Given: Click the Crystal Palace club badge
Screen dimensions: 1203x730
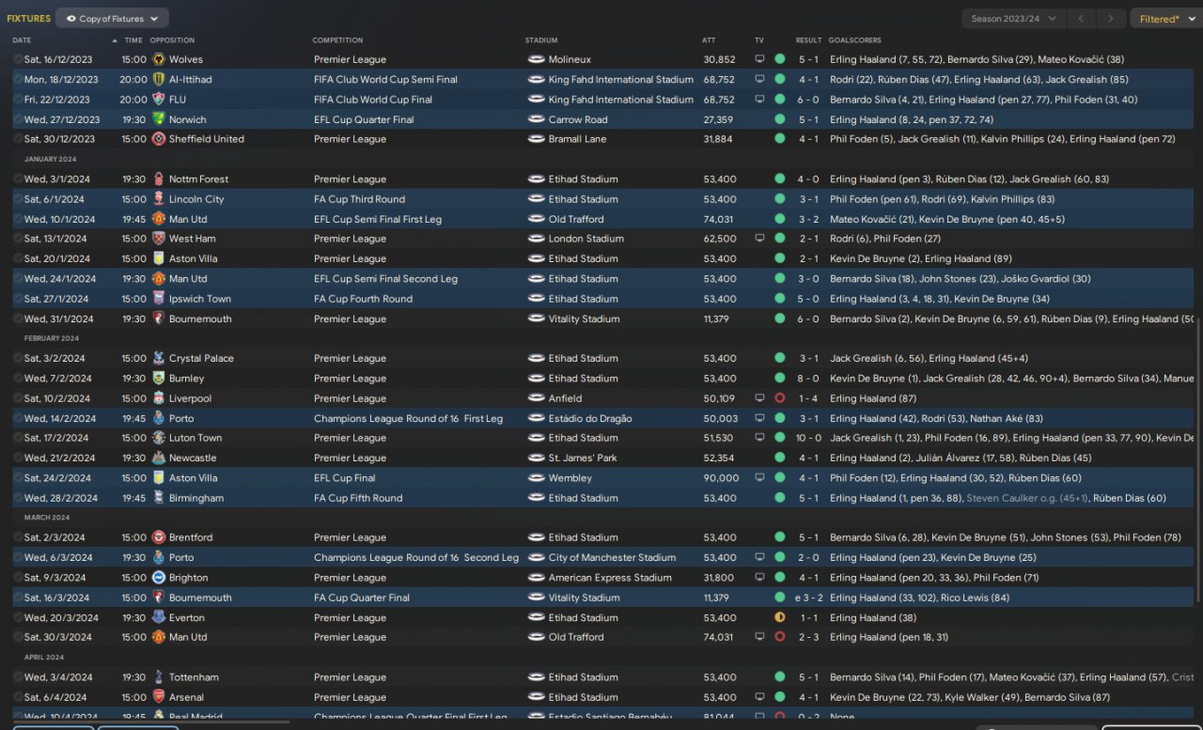Looking at the screenshot, I should pyautogui.click(x=159, y=359).
